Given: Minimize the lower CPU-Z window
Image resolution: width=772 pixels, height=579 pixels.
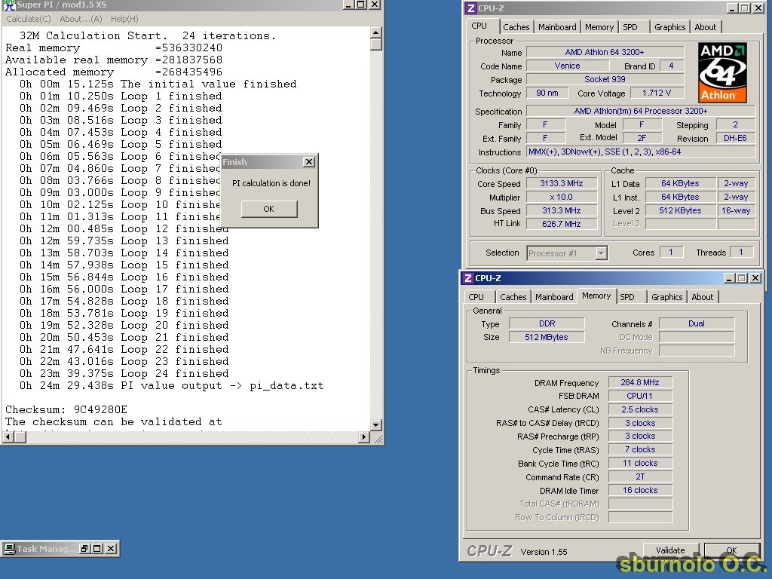Looking at the screenshot, I should (x=730, y=278).
